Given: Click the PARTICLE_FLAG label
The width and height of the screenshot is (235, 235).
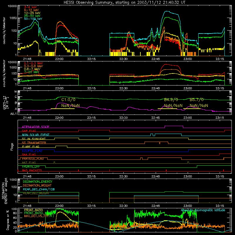Looking at the screenshot, I should point(33,159).
